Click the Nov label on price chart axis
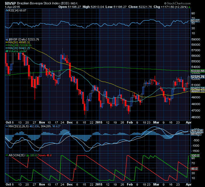 (x=42, y=122)
